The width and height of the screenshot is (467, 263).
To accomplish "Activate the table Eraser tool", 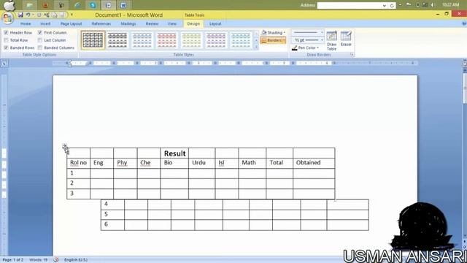I will [346, 39].
